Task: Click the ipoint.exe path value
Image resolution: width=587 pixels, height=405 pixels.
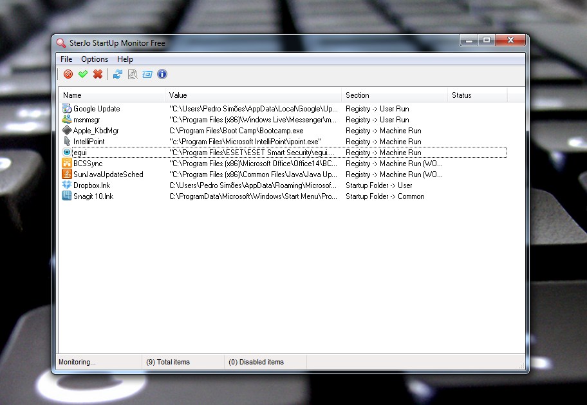Action: tap(245, 142)
